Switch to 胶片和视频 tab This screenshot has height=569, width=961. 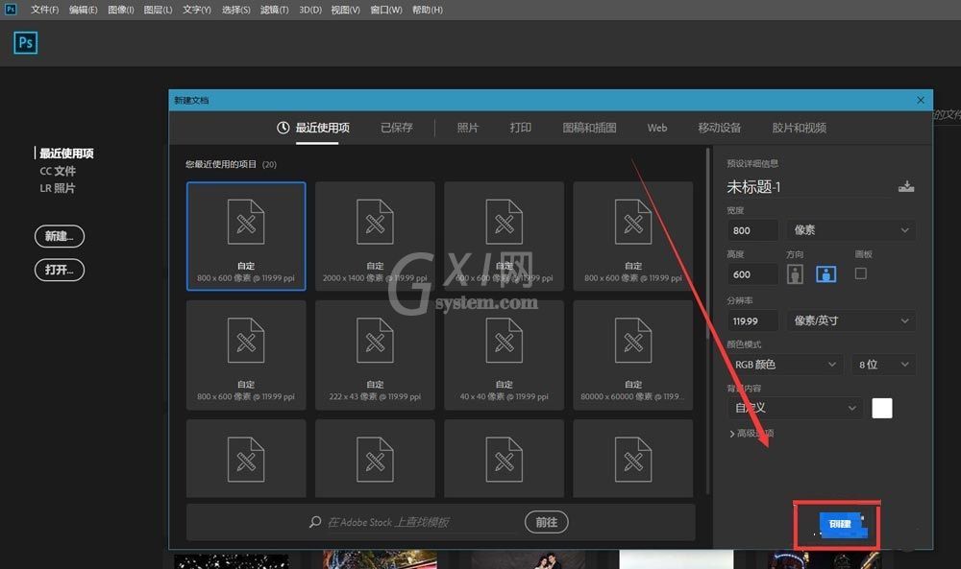800,128
